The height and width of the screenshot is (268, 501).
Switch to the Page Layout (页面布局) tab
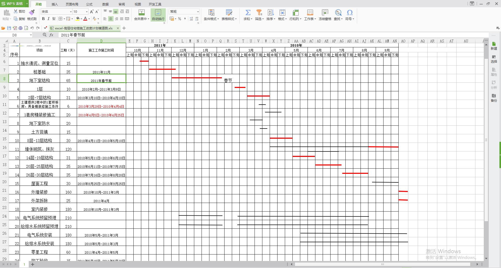72,4
